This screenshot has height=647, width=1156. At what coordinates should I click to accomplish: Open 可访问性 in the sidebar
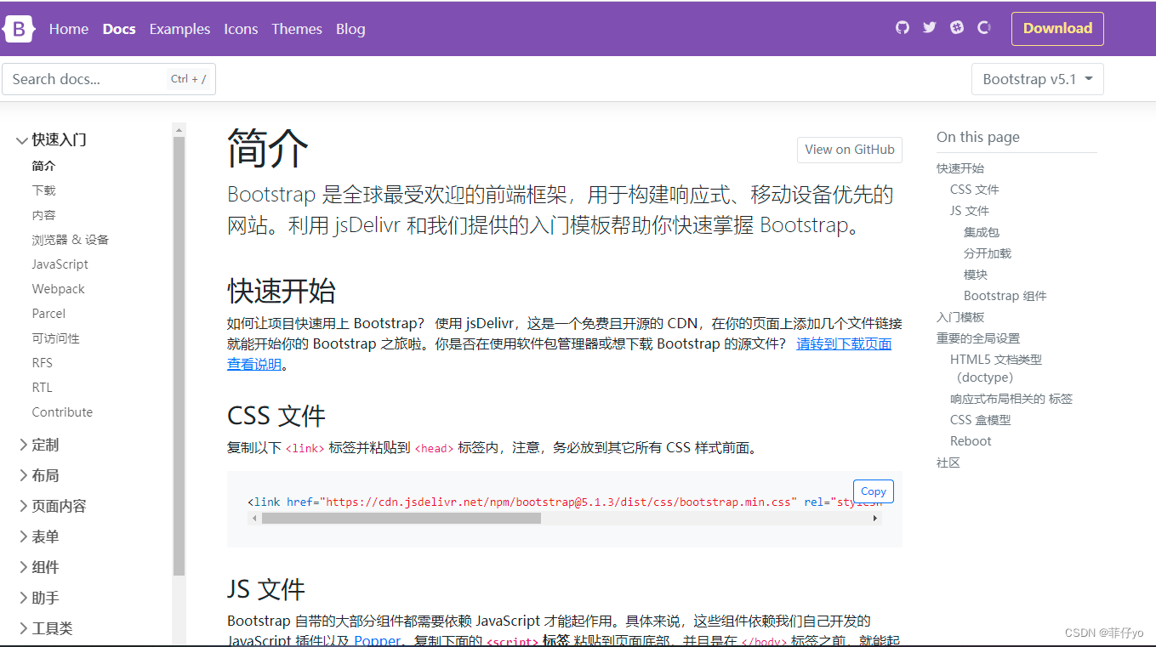coord(56,338)
